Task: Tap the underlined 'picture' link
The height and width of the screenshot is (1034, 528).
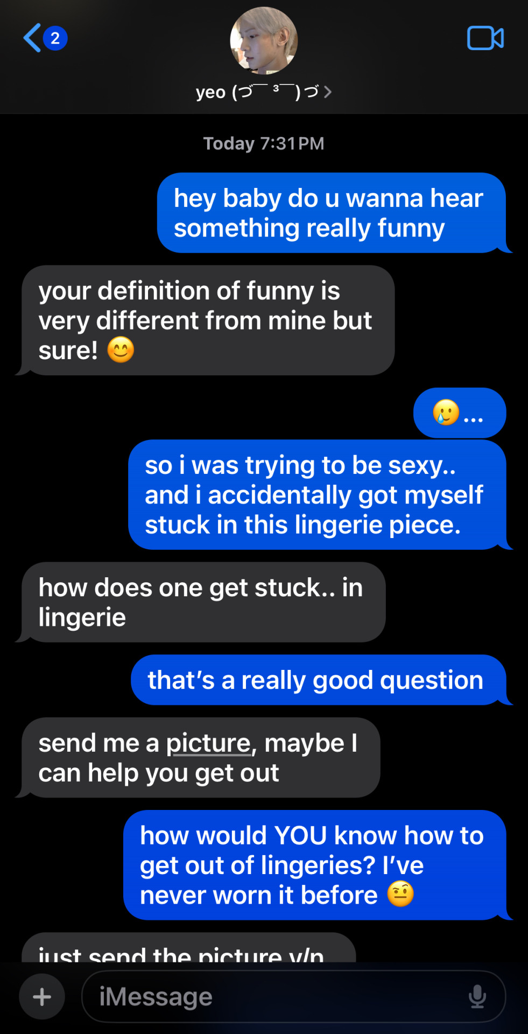Action: [208, 743]
